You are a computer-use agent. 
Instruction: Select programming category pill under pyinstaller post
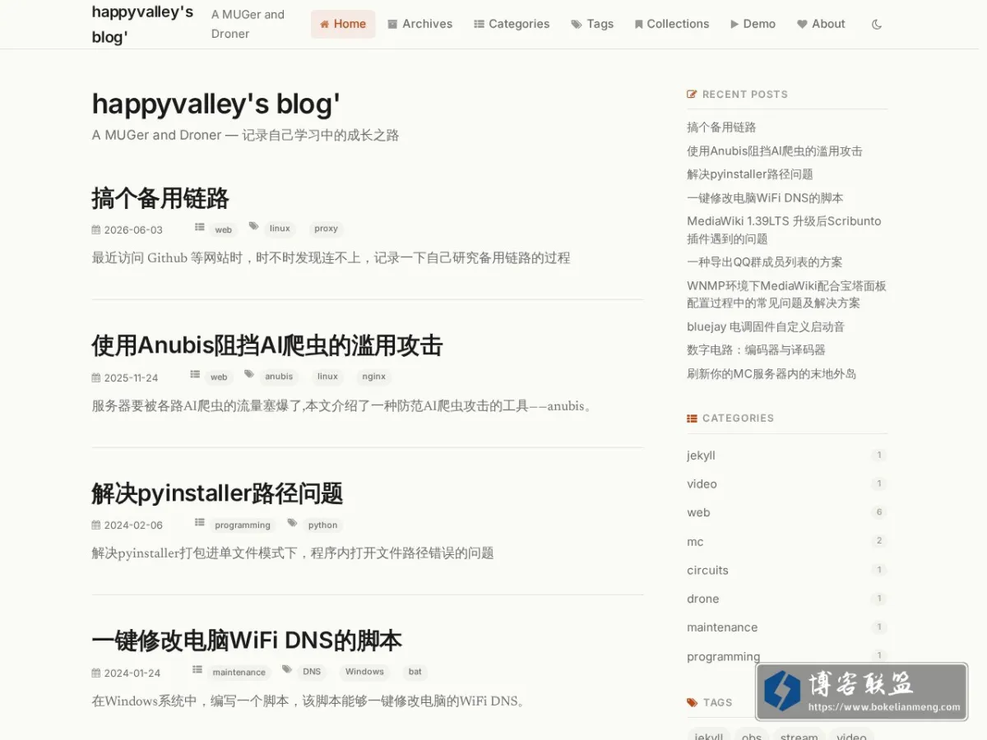[x=243, y=525]
